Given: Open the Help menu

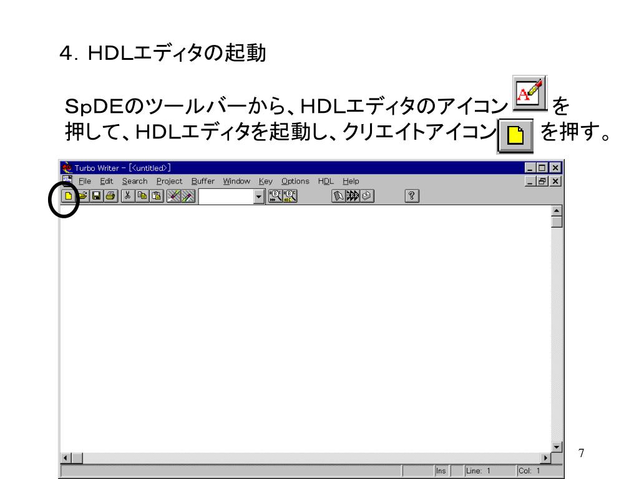Looking at the screenshot, I should tap(351, 181).
